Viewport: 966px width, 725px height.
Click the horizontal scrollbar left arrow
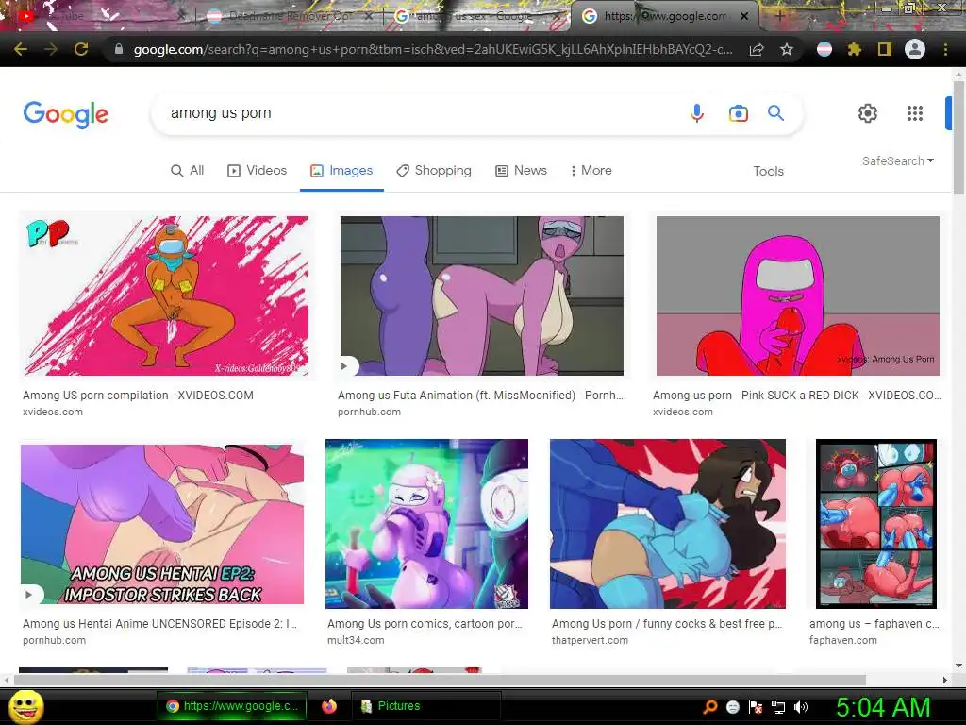(x=7, y=680)
